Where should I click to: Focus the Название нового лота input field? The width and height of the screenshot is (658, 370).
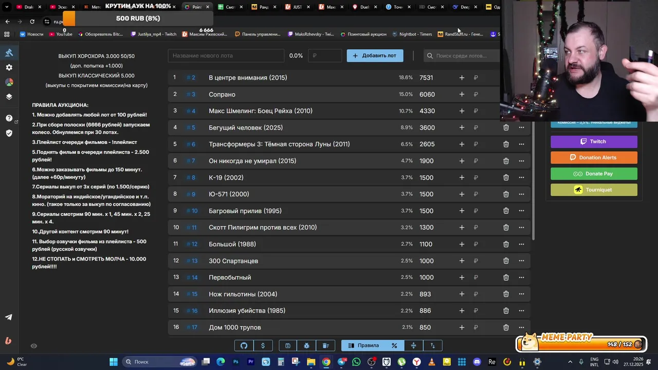click(226, 55)
